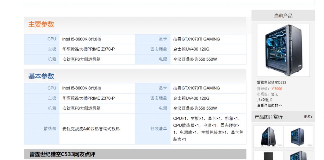The height and width of the screenshot is (160, 324).
Task: Click the 电源 label in 基本参数 table
Action: (163, 108)
